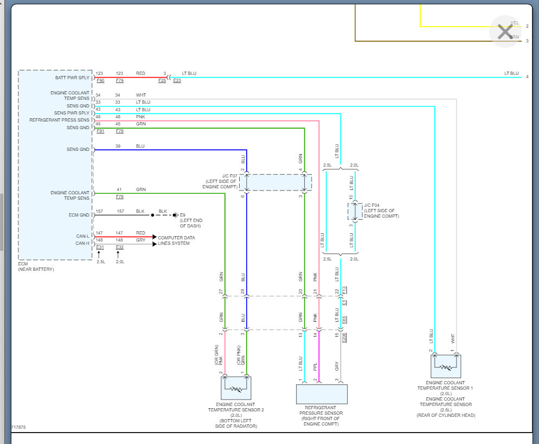
Task: Open the F79 connector reference
Action: point(120,80)
